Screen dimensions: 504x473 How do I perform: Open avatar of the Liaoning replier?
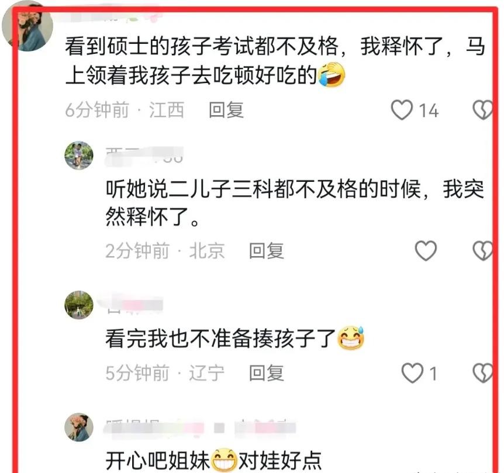[x=79, y=305]
